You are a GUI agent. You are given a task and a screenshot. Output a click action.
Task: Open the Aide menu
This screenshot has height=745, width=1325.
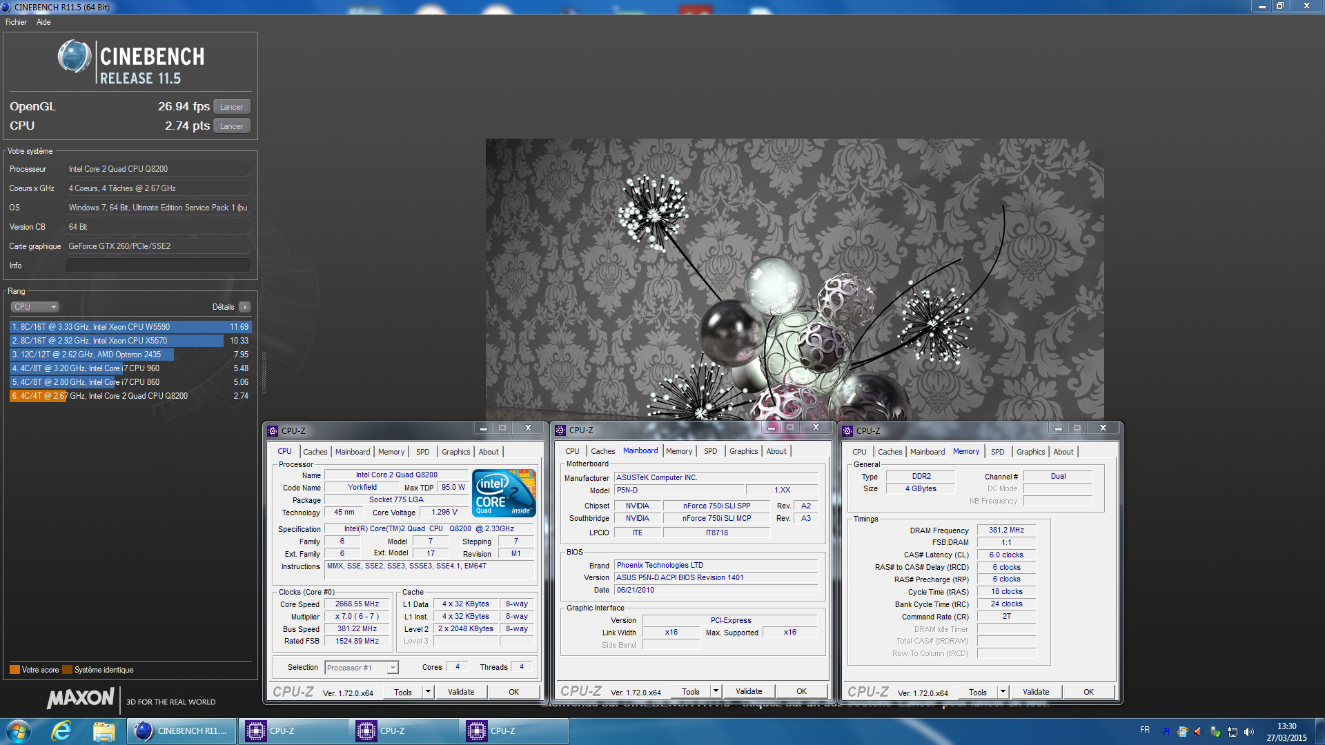click(43, 22)
